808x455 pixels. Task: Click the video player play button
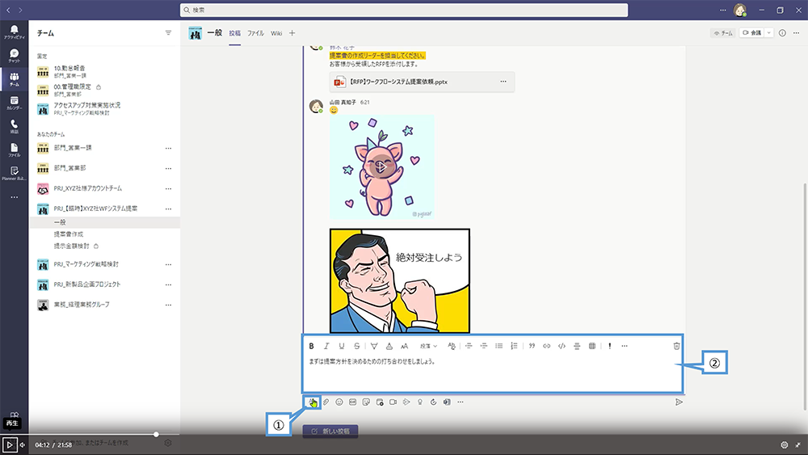point(9,444)
